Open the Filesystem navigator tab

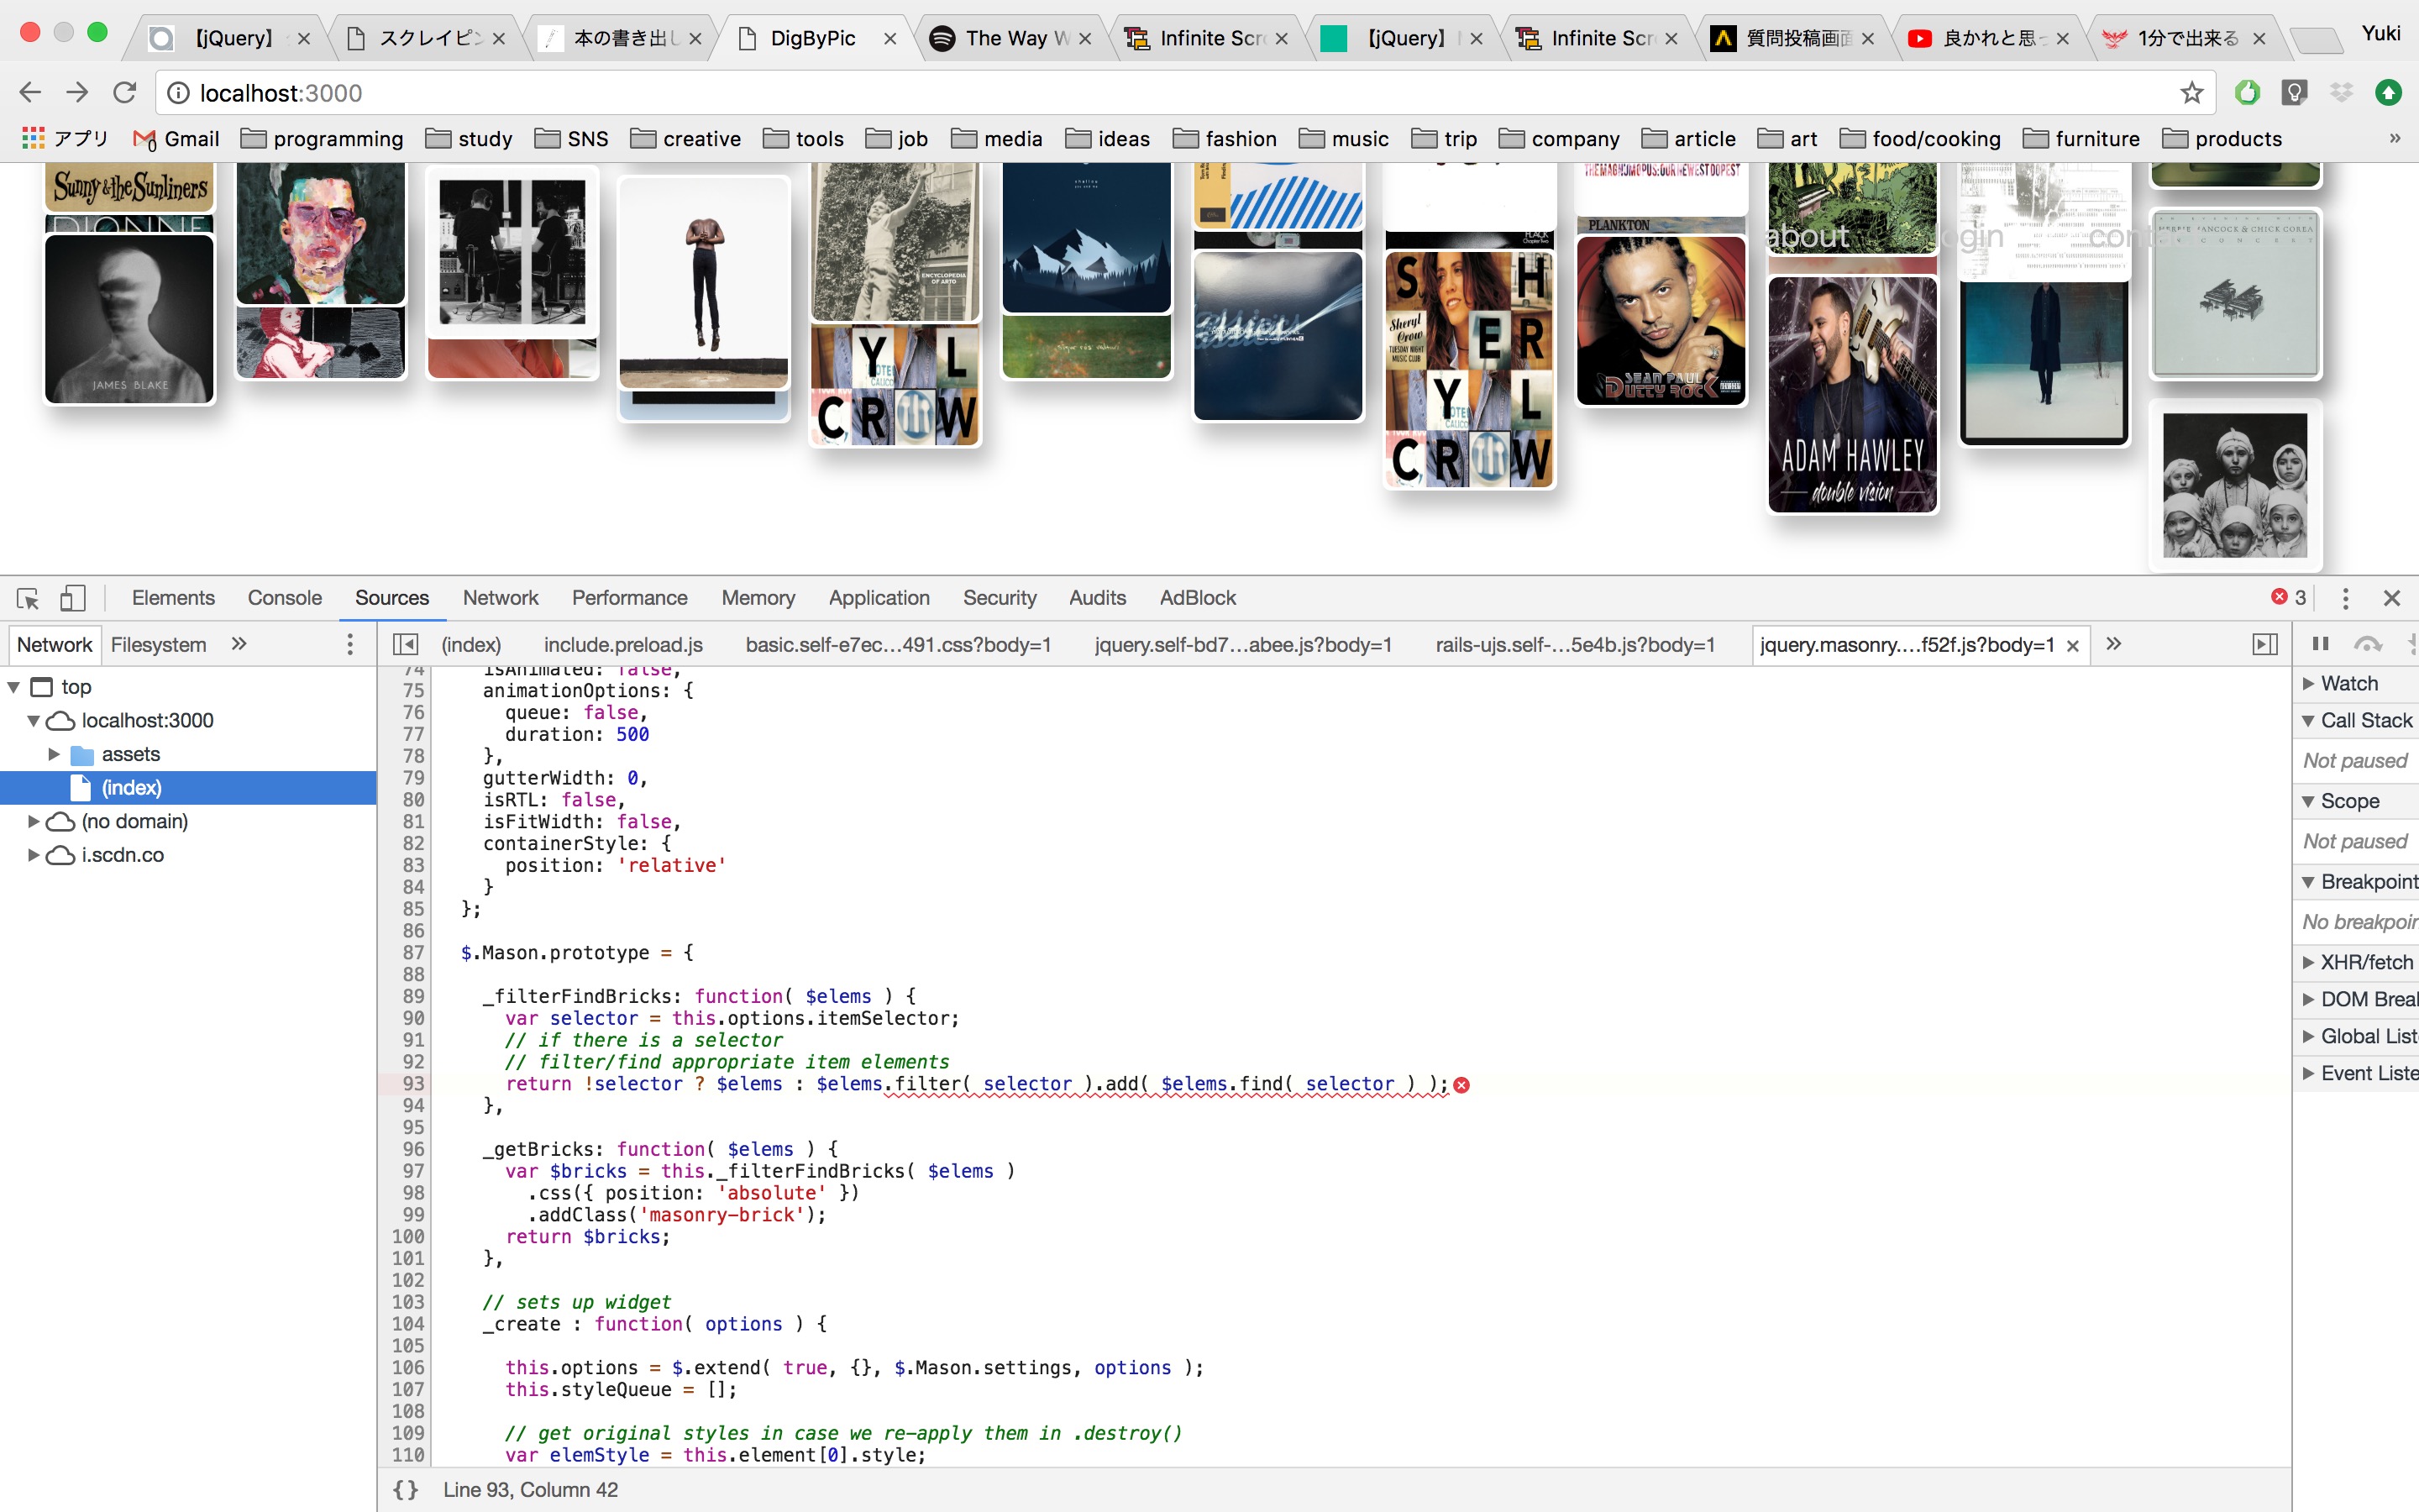[158, 645]
